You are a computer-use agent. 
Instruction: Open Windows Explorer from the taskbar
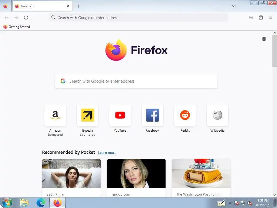pyautogui.click(x=24, y=203)
